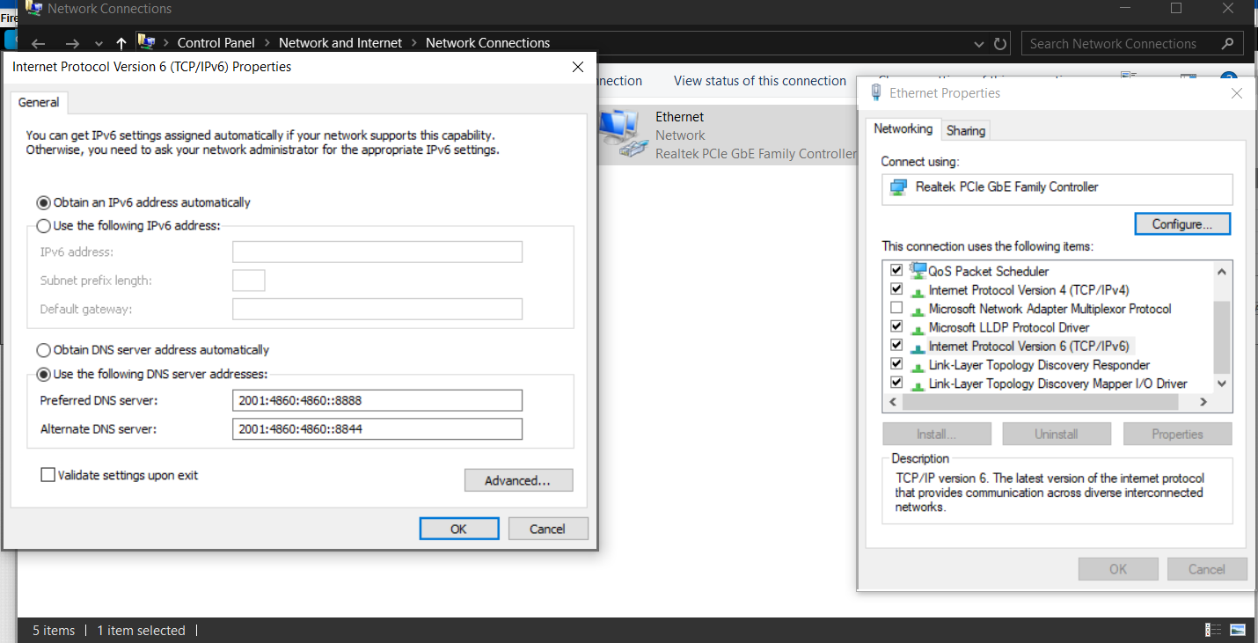Open Advanced IPv6 settings
Viewport: 1258px width, 643px height.
pos(518,480)
